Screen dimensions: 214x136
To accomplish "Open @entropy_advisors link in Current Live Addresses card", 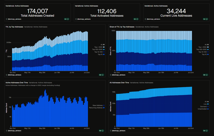I will click(x=153, y=19).
